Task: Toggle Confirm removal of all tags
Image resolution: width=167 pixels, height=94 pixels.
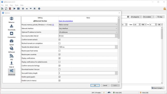Action: pyautogui.click(x=59, y=66)
